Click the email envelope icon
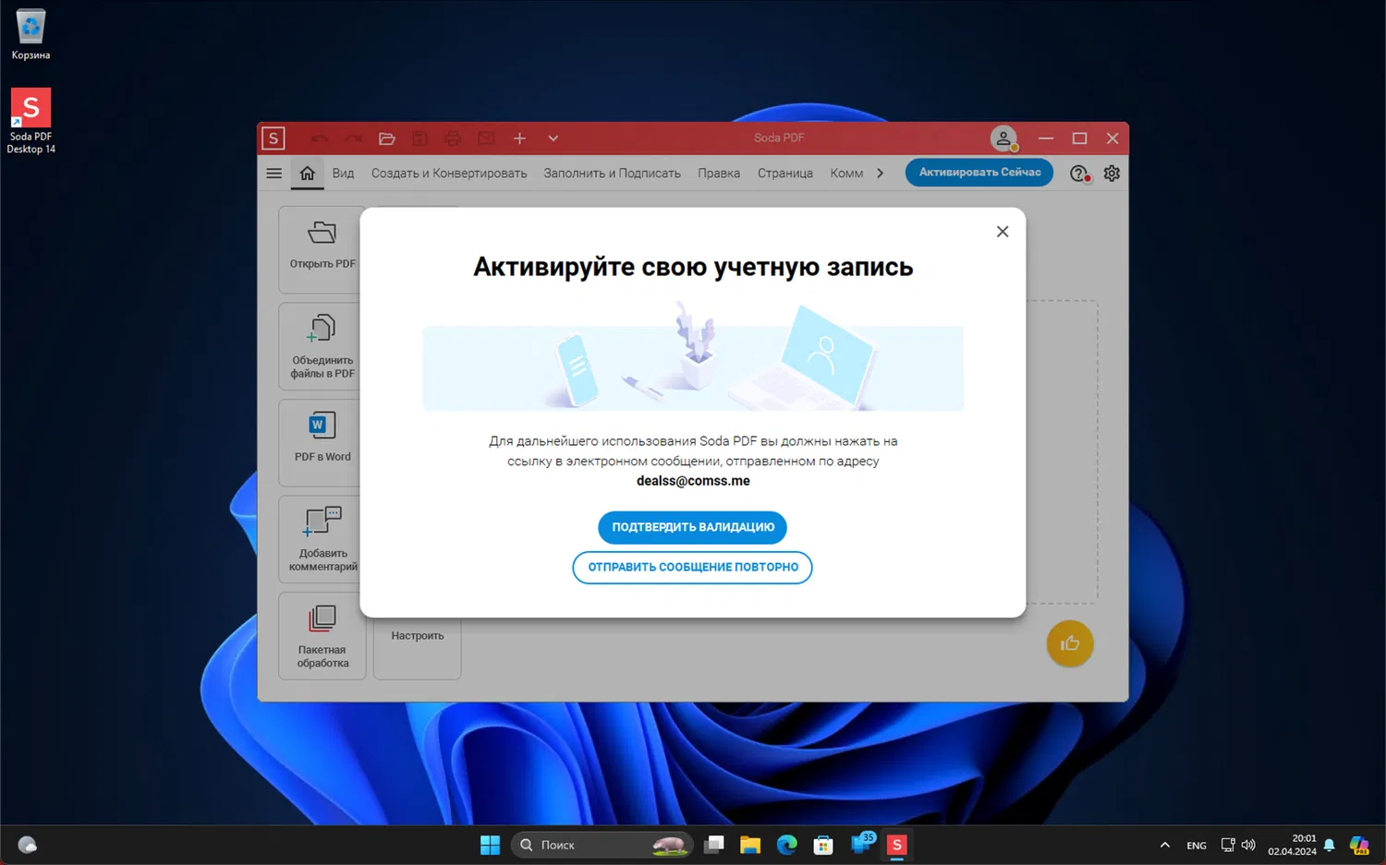Screen dimensions: 1386x865 [x=486, y=138]
